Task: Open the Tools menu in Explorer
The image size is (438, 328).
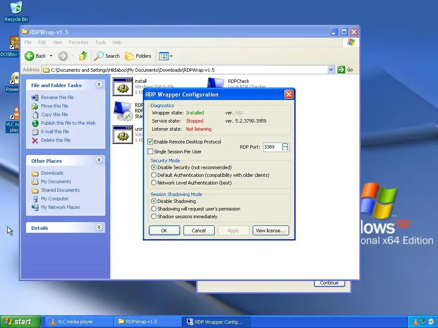Action: point(100,42)
